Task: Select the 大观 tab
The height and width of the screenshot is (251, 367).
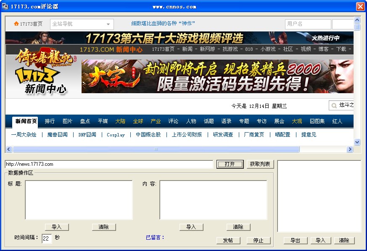Action: click(297, 121)
